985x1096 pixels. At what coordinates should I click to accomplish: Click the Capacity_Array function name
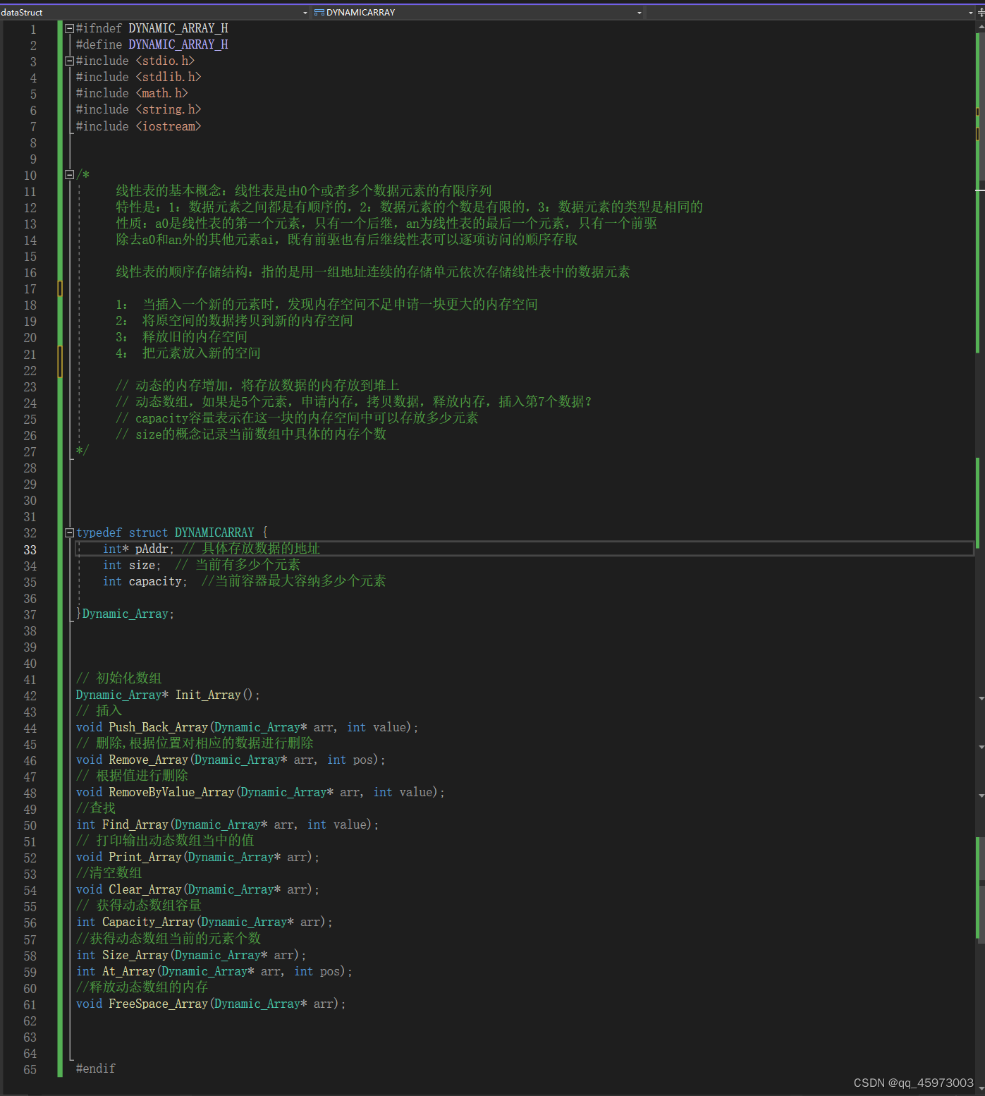click(x=149, y=922)
